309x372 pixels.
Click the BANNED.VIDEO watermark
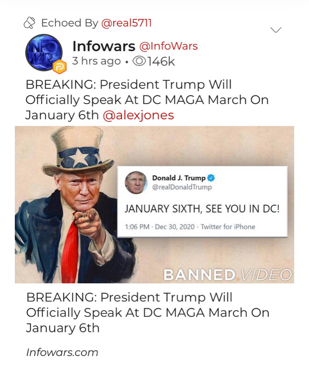click(227, 275)
